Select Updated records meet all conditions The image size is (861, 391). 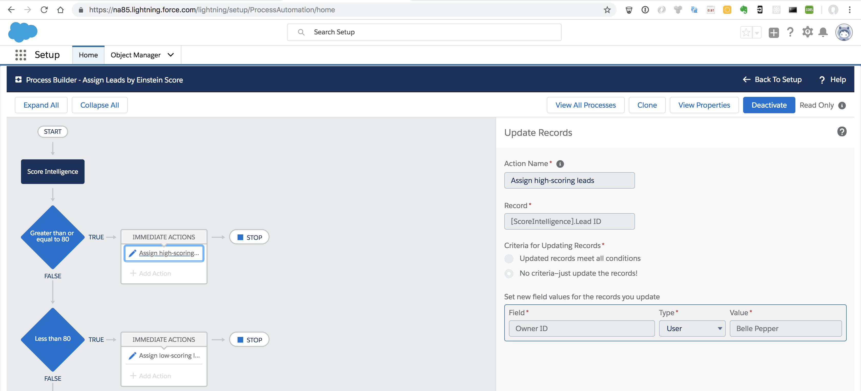click(x=509, y=259)
